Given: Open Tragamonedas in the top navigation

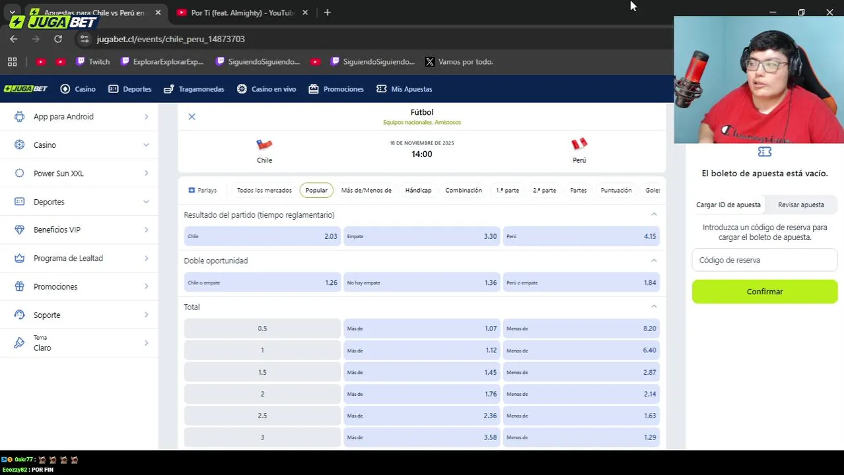Looking at the screenshot, I should pos(194,89).
